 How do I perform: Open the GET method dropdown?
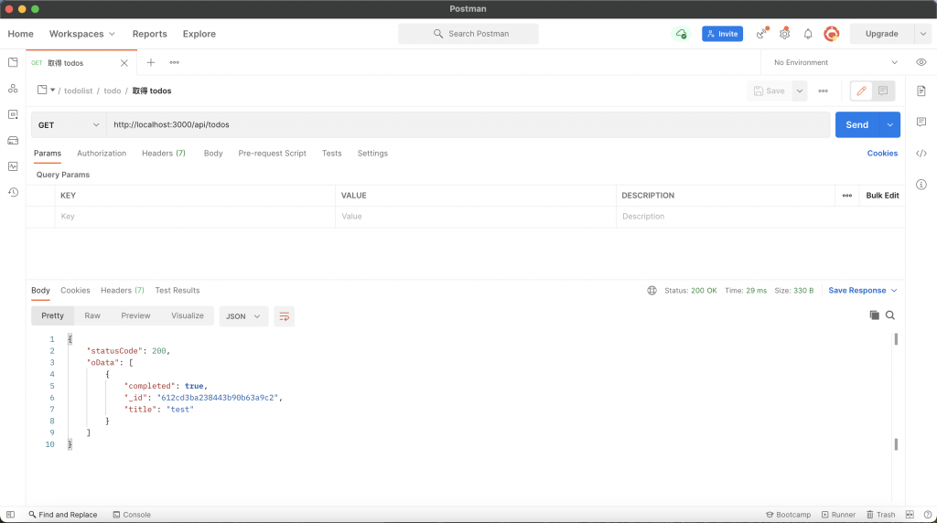(x=69, y=124)
